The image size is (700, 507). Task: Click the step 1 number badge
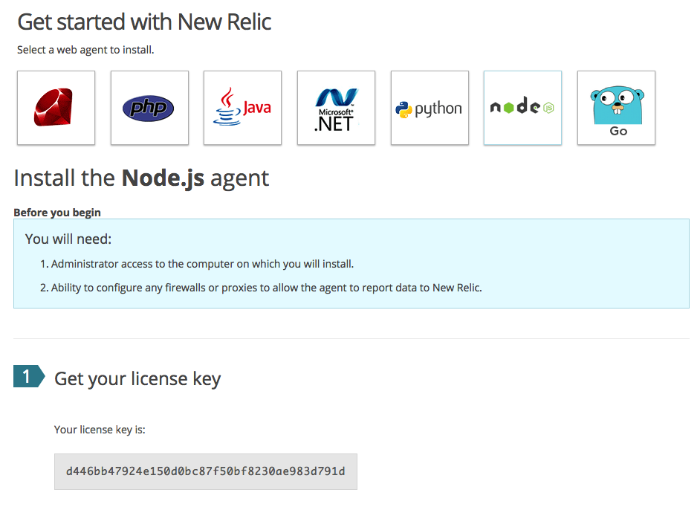27,377
